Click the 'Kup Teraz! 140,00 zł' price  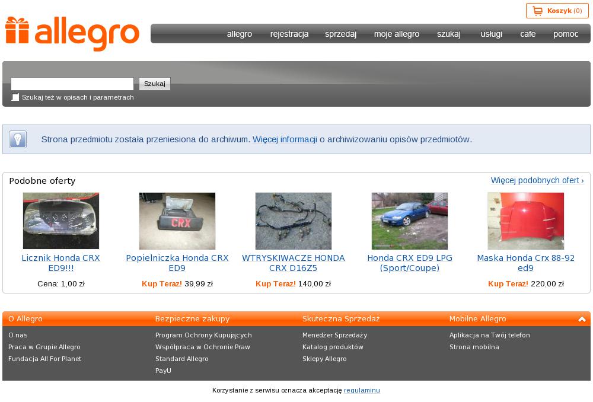[x=293, y=283]
